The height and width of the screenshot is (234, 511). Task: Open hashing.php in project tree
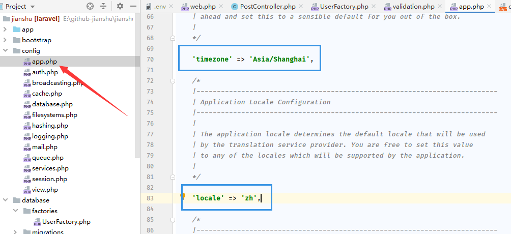pos(50,126)
